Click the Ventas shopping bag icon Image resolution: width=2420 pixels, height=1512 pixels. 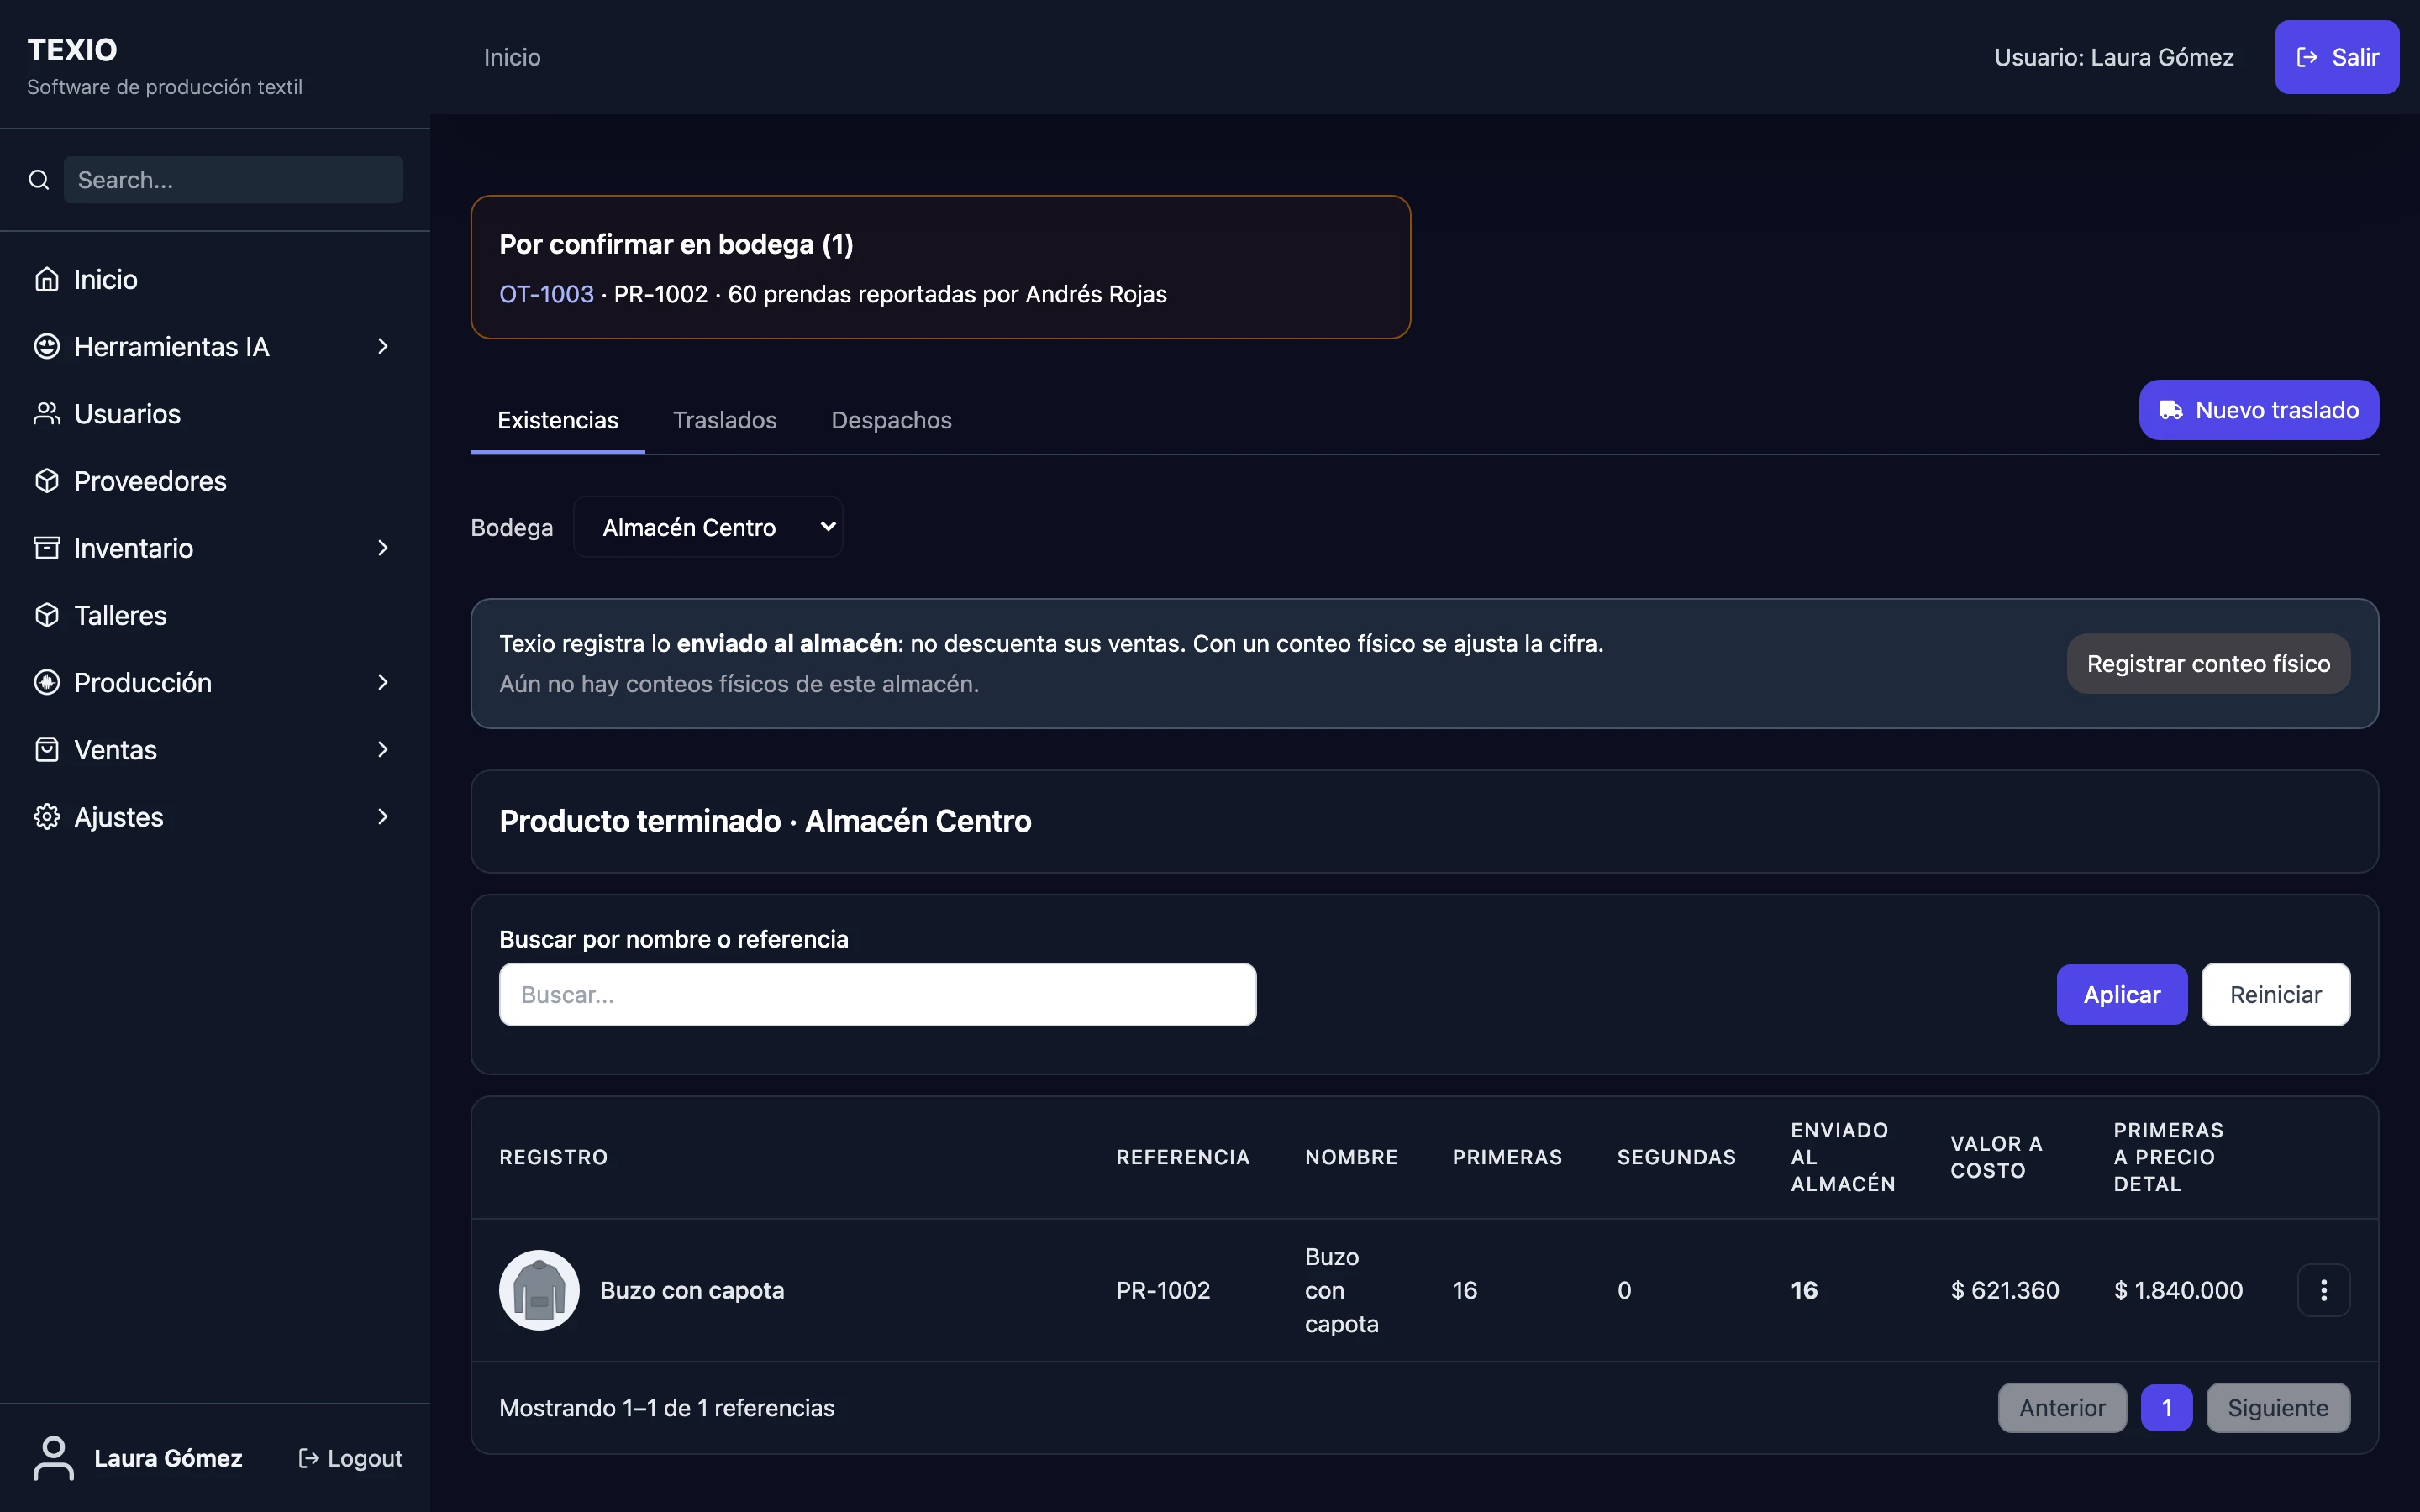coord(47,749)
